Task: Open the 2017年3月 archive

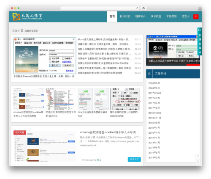Action: (x=154, y=108)
